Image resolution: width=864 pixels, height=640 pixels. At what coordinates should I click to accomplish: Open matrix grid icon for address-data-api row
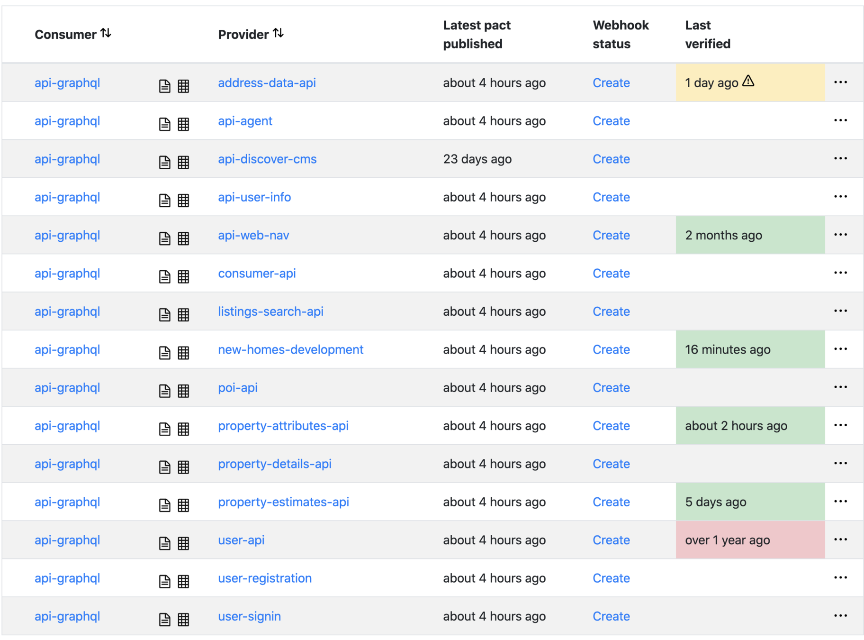(x=183, y=86)
